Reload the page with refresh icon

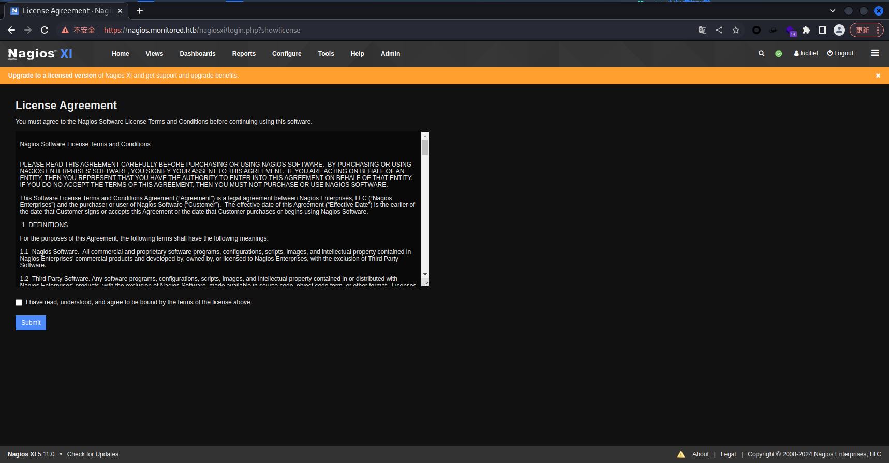[45, 30]
